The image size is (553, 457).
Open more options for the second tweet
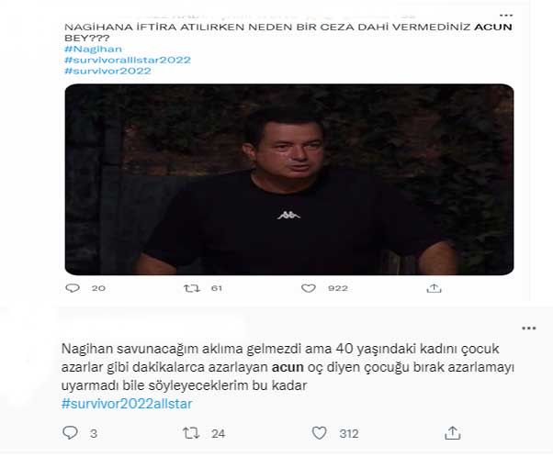coord(529,328)
